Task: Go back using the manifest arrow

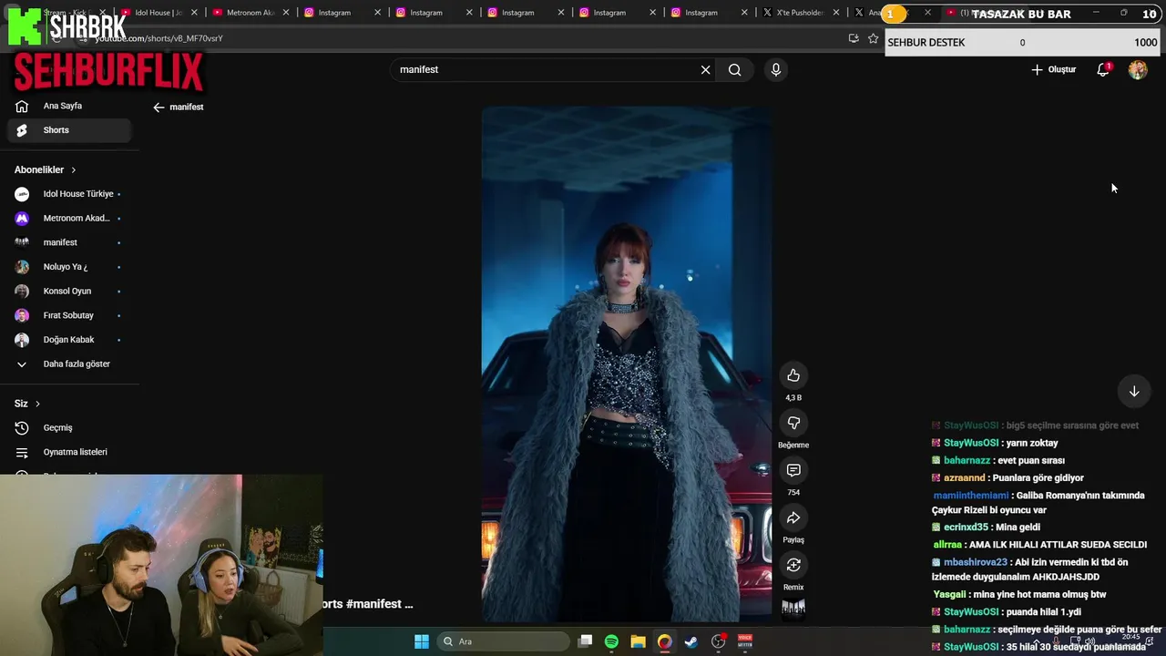Action: click(159, 107)
